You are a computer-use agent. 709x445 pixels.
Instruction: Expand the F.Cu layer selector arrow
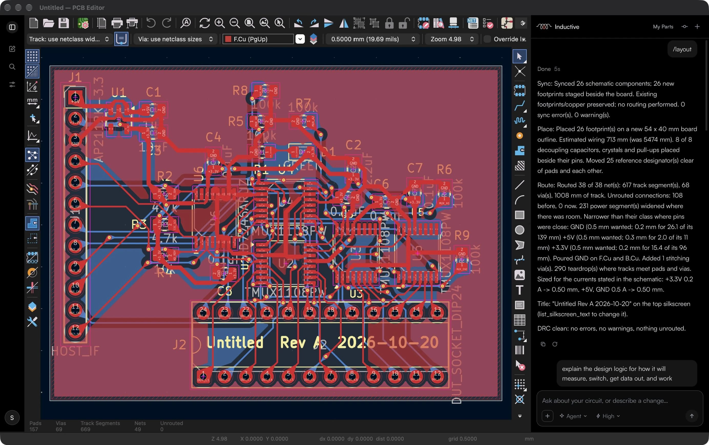(x=300, y=39)
